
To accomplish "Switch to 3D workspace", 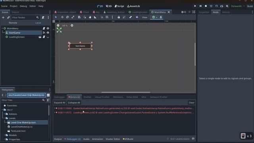I will pos(109,6).
